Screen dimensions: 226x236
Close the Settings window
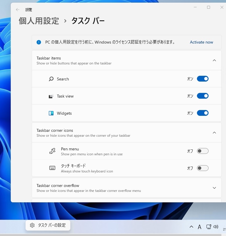click(222, 7)
